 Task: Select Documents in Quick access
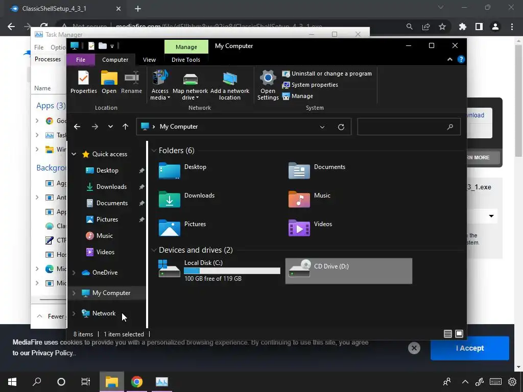[112, 203]
